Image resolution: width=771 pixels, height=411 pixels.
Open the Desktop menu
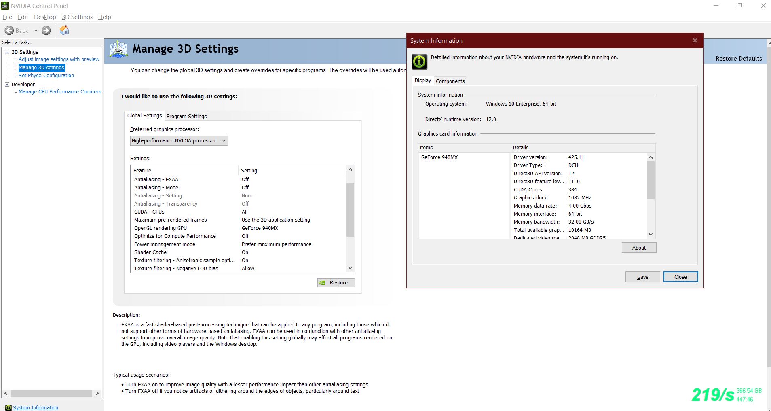(x=45, y=17)
